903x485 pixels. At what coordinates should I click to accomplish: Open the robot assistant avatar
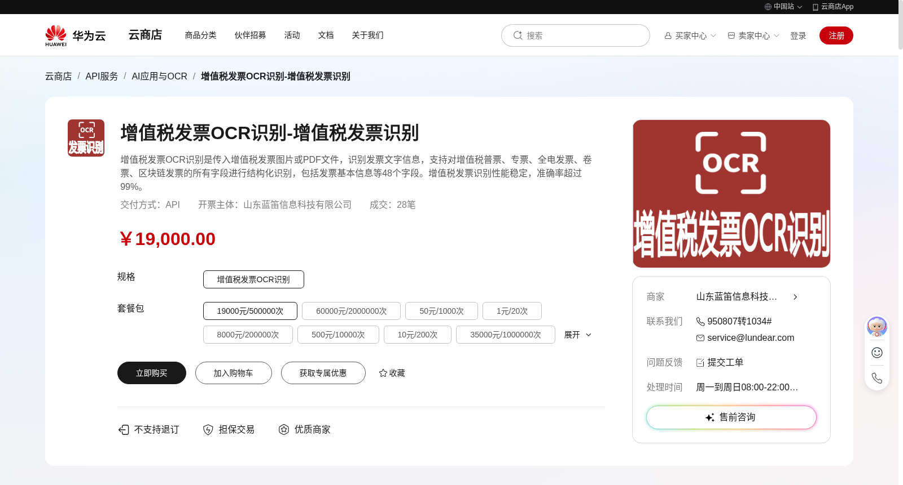pos(877,327)
